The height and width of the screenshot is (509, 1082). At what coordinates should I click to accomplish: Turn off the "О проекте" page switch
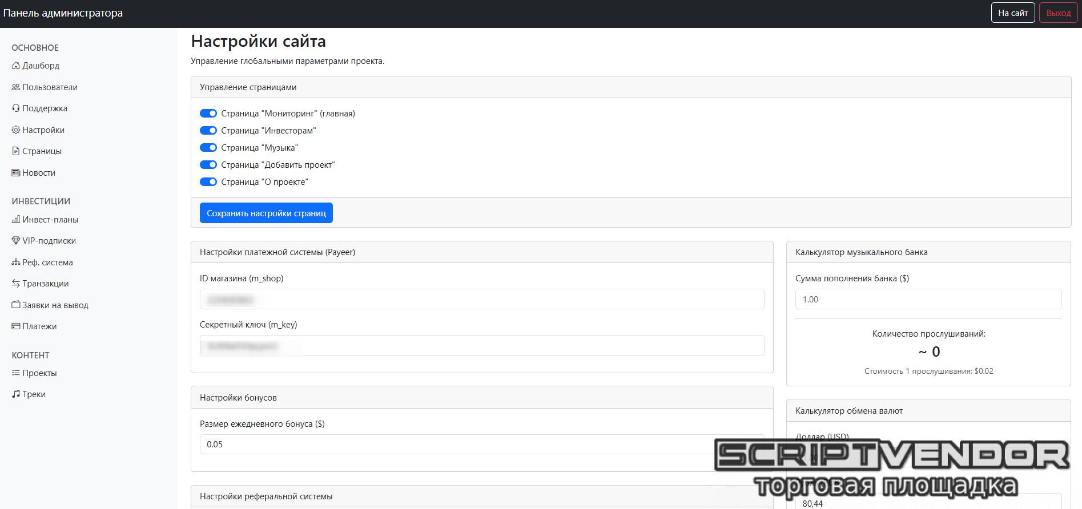[208, 182]
